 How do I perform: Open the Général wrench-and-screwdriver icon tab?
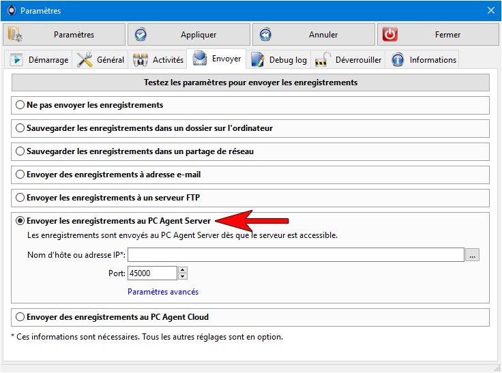pos(85,59)
